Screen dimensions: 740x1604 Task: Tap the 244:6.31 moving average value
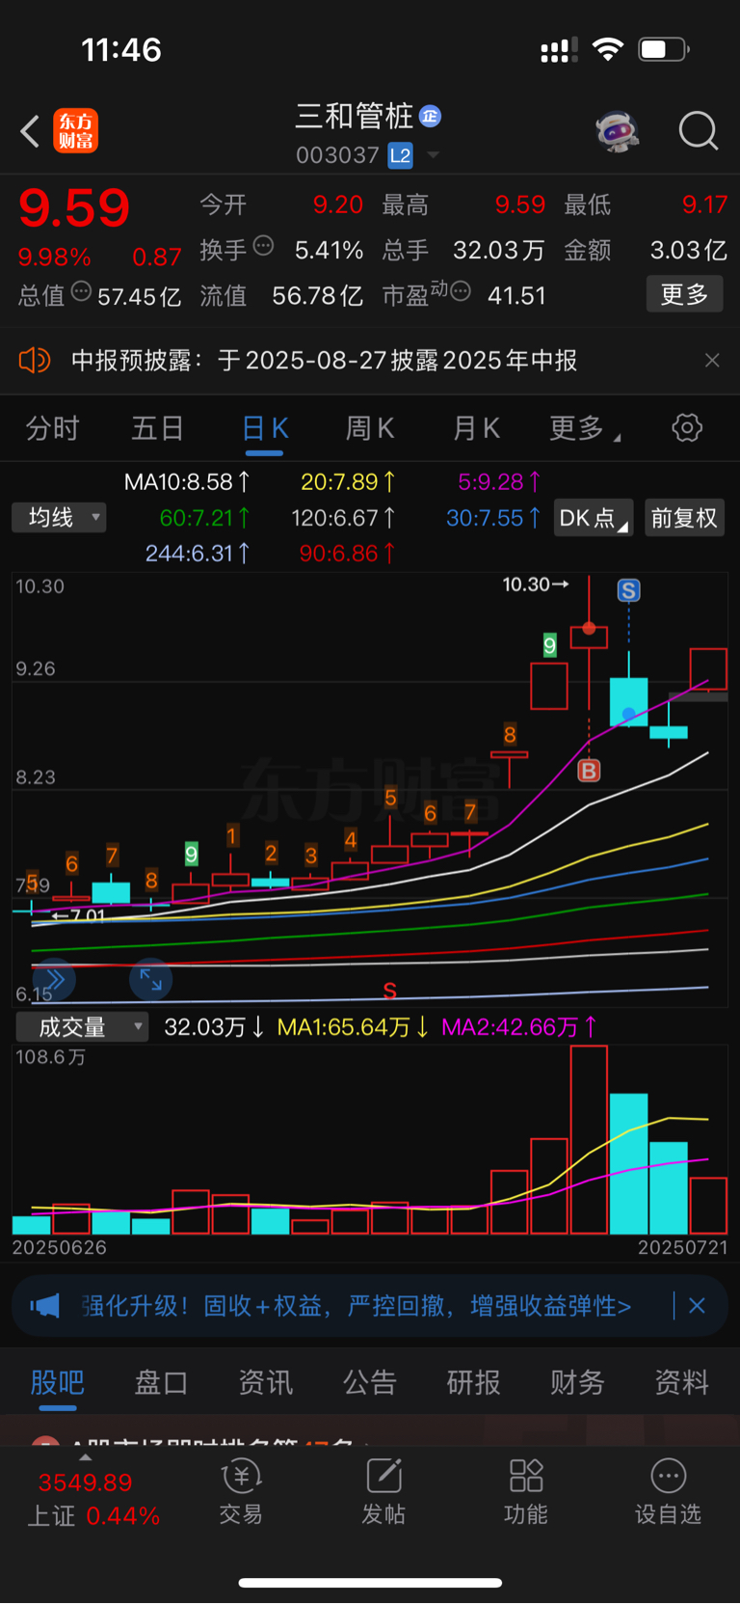pos(198,554)
